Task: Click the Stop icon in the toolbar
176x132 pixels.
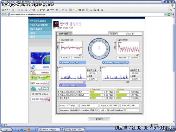Action: coord(19,10)
